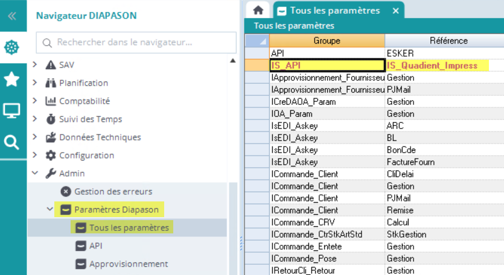Select the BL reference cell

444,138
